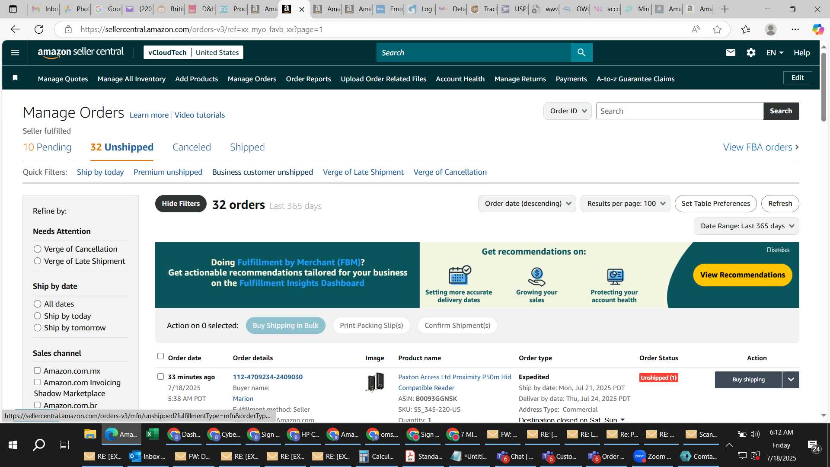Tick the select-all orders checkbox

click(160, 356)
